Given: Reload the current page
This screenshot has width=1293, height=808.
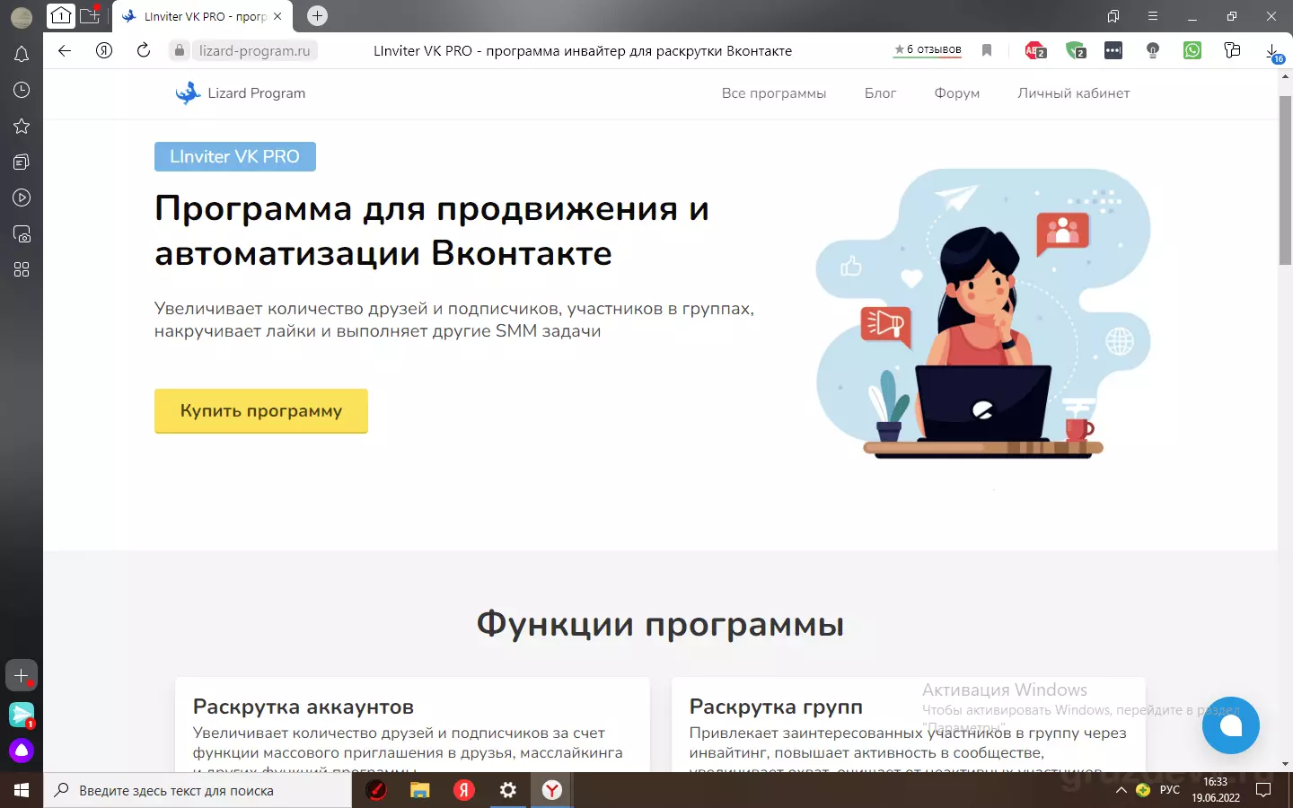Looking at the screenshot, I should pos(144,50).
